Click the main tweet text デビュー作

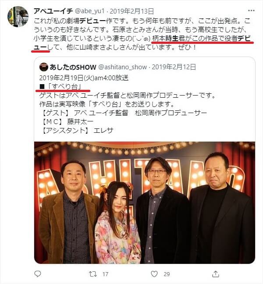(x=96, y=21)
